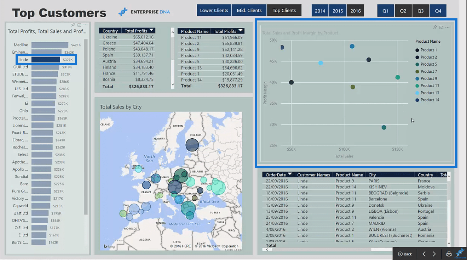
Task: Click Product 1 legend color dot
Action: [417, 50]
